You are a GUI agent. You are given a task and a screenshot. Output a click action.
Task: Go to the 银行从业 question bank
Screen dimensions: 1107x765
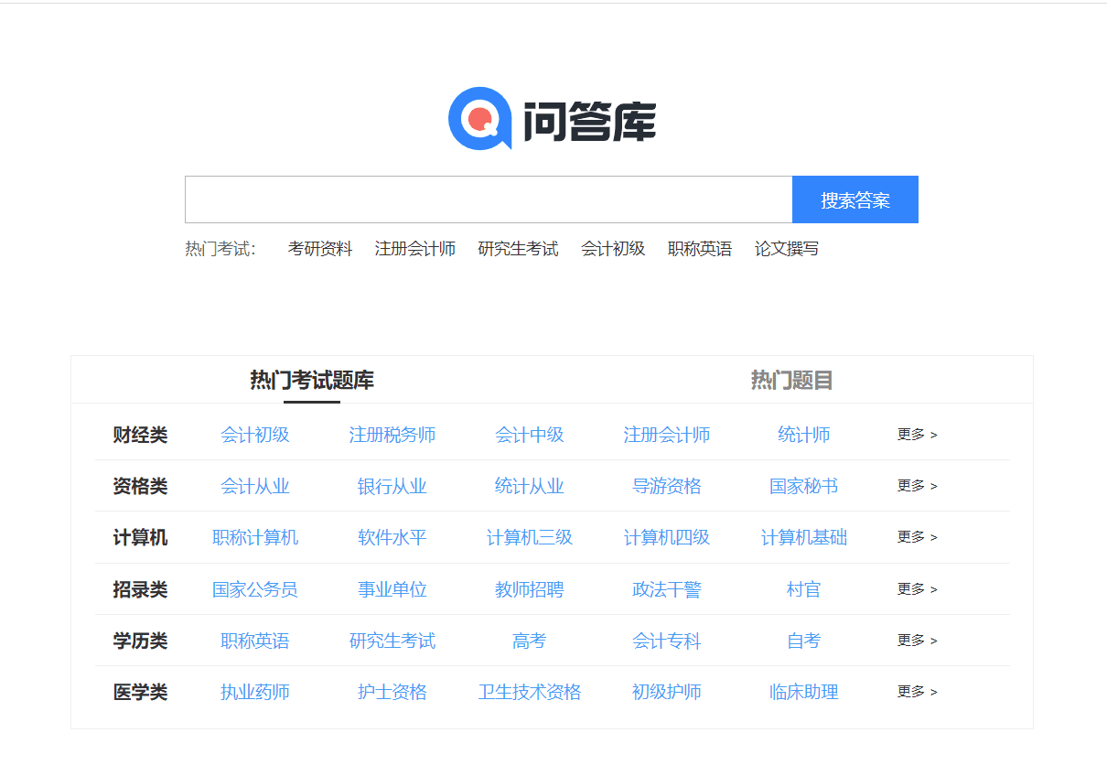(392, 486)
